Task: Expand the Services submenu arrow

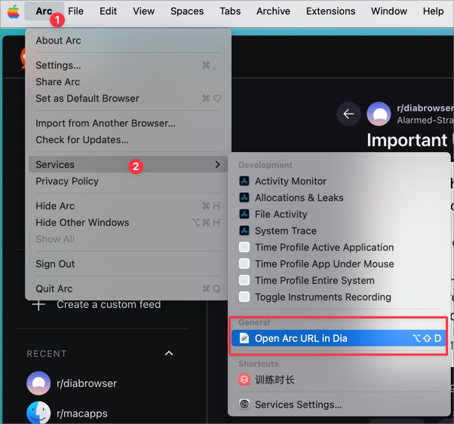Action: 218,165
